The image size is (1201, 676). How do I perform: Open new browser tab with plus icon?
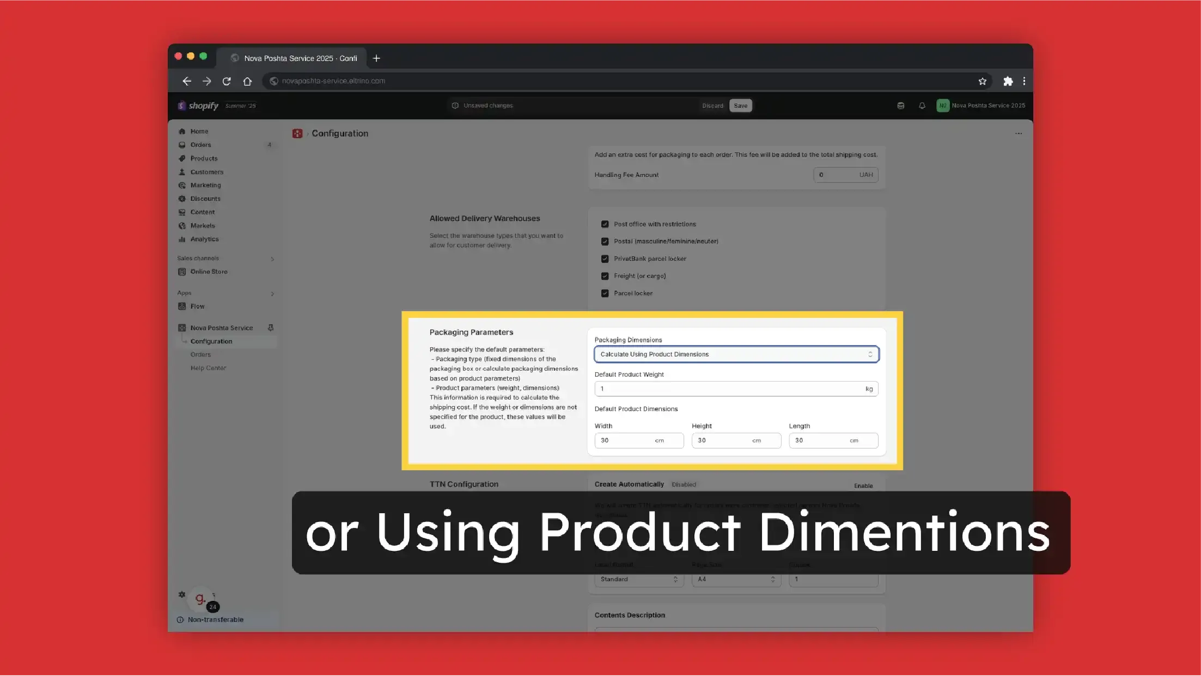point(376,58)
